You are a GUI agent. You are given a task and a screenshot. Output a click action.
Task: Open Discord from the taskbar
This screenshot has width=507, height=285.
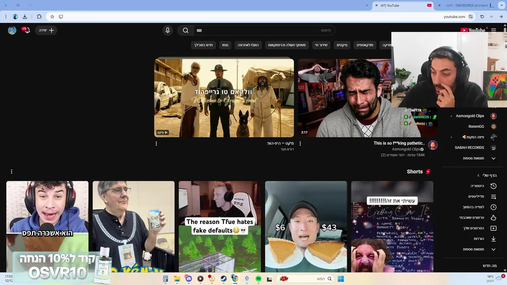click(189, 279)
